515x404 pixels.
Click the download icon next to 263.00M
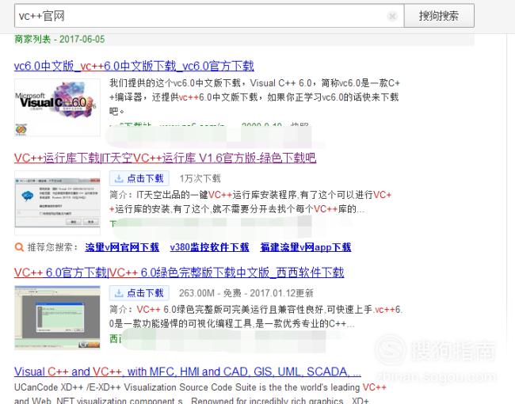click(x=119, y=293)
